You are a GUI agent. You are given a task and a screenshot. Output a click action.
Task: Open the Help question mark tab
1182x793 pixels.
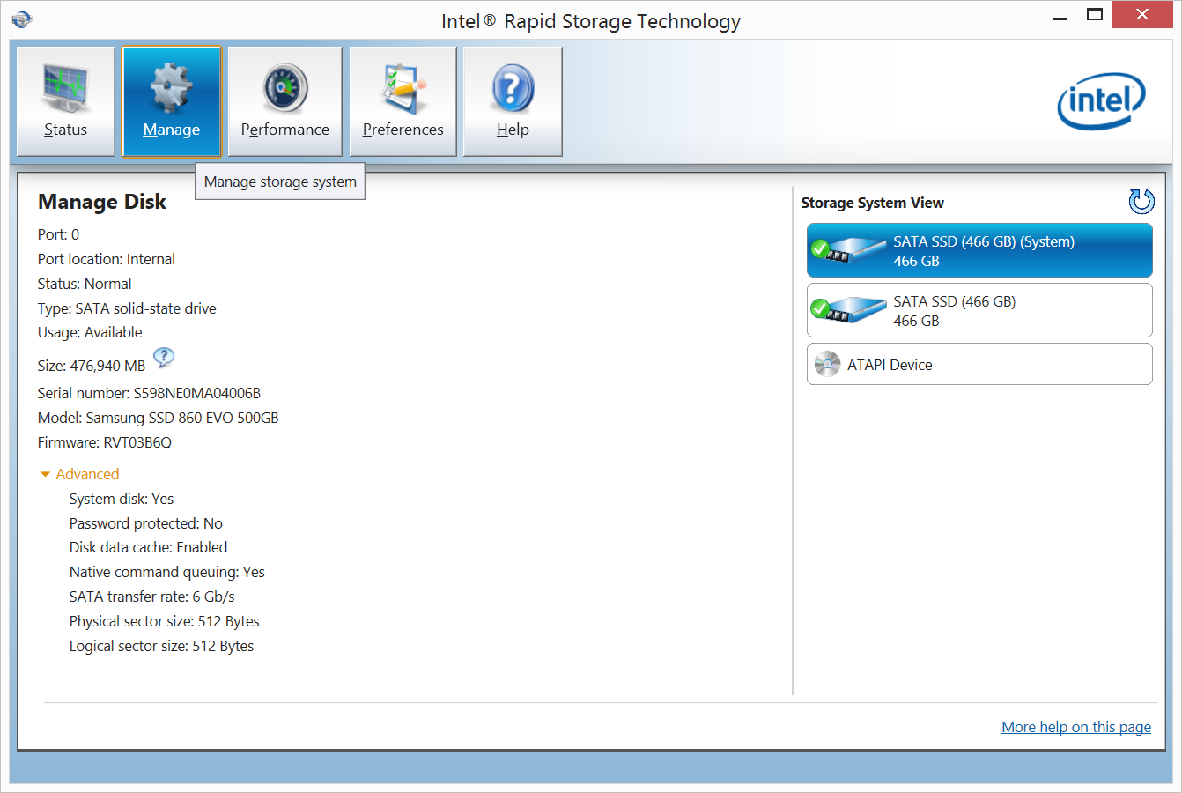click(513, 101)
